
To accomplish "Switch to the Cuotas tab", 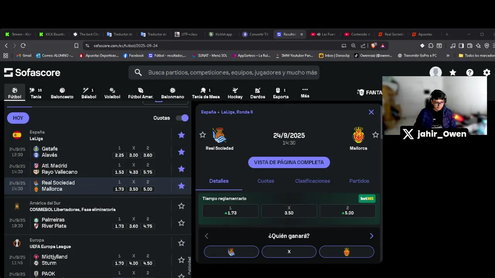I will [266, 181].
